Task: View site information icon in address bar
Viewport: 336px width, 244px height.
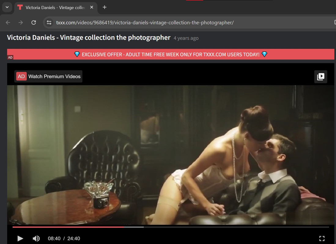Action: (49, 23)
